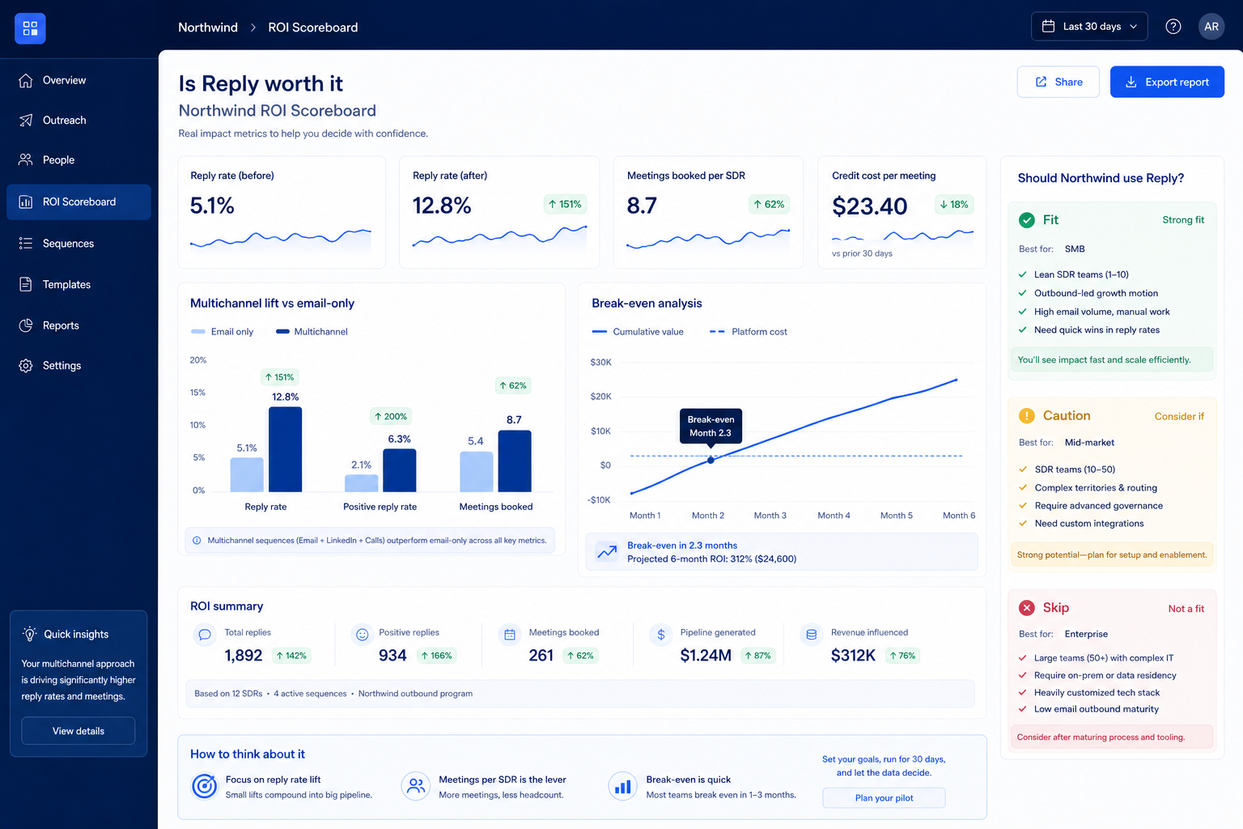Click the multichannel note info icon
The width and height of the screenshot is (1243, 829).
[197, 540]
